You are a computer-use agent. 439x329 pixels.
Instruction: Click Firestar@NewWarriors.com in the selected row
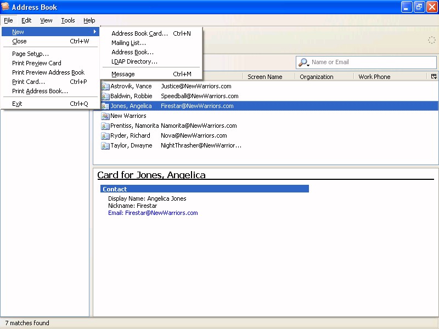(x=197, y=106)
